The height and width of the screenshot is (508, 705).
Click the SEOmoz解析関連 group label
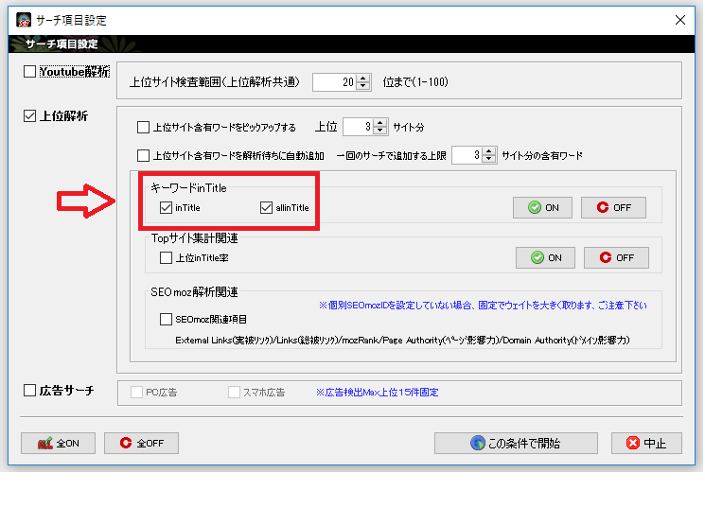[194, 292]
